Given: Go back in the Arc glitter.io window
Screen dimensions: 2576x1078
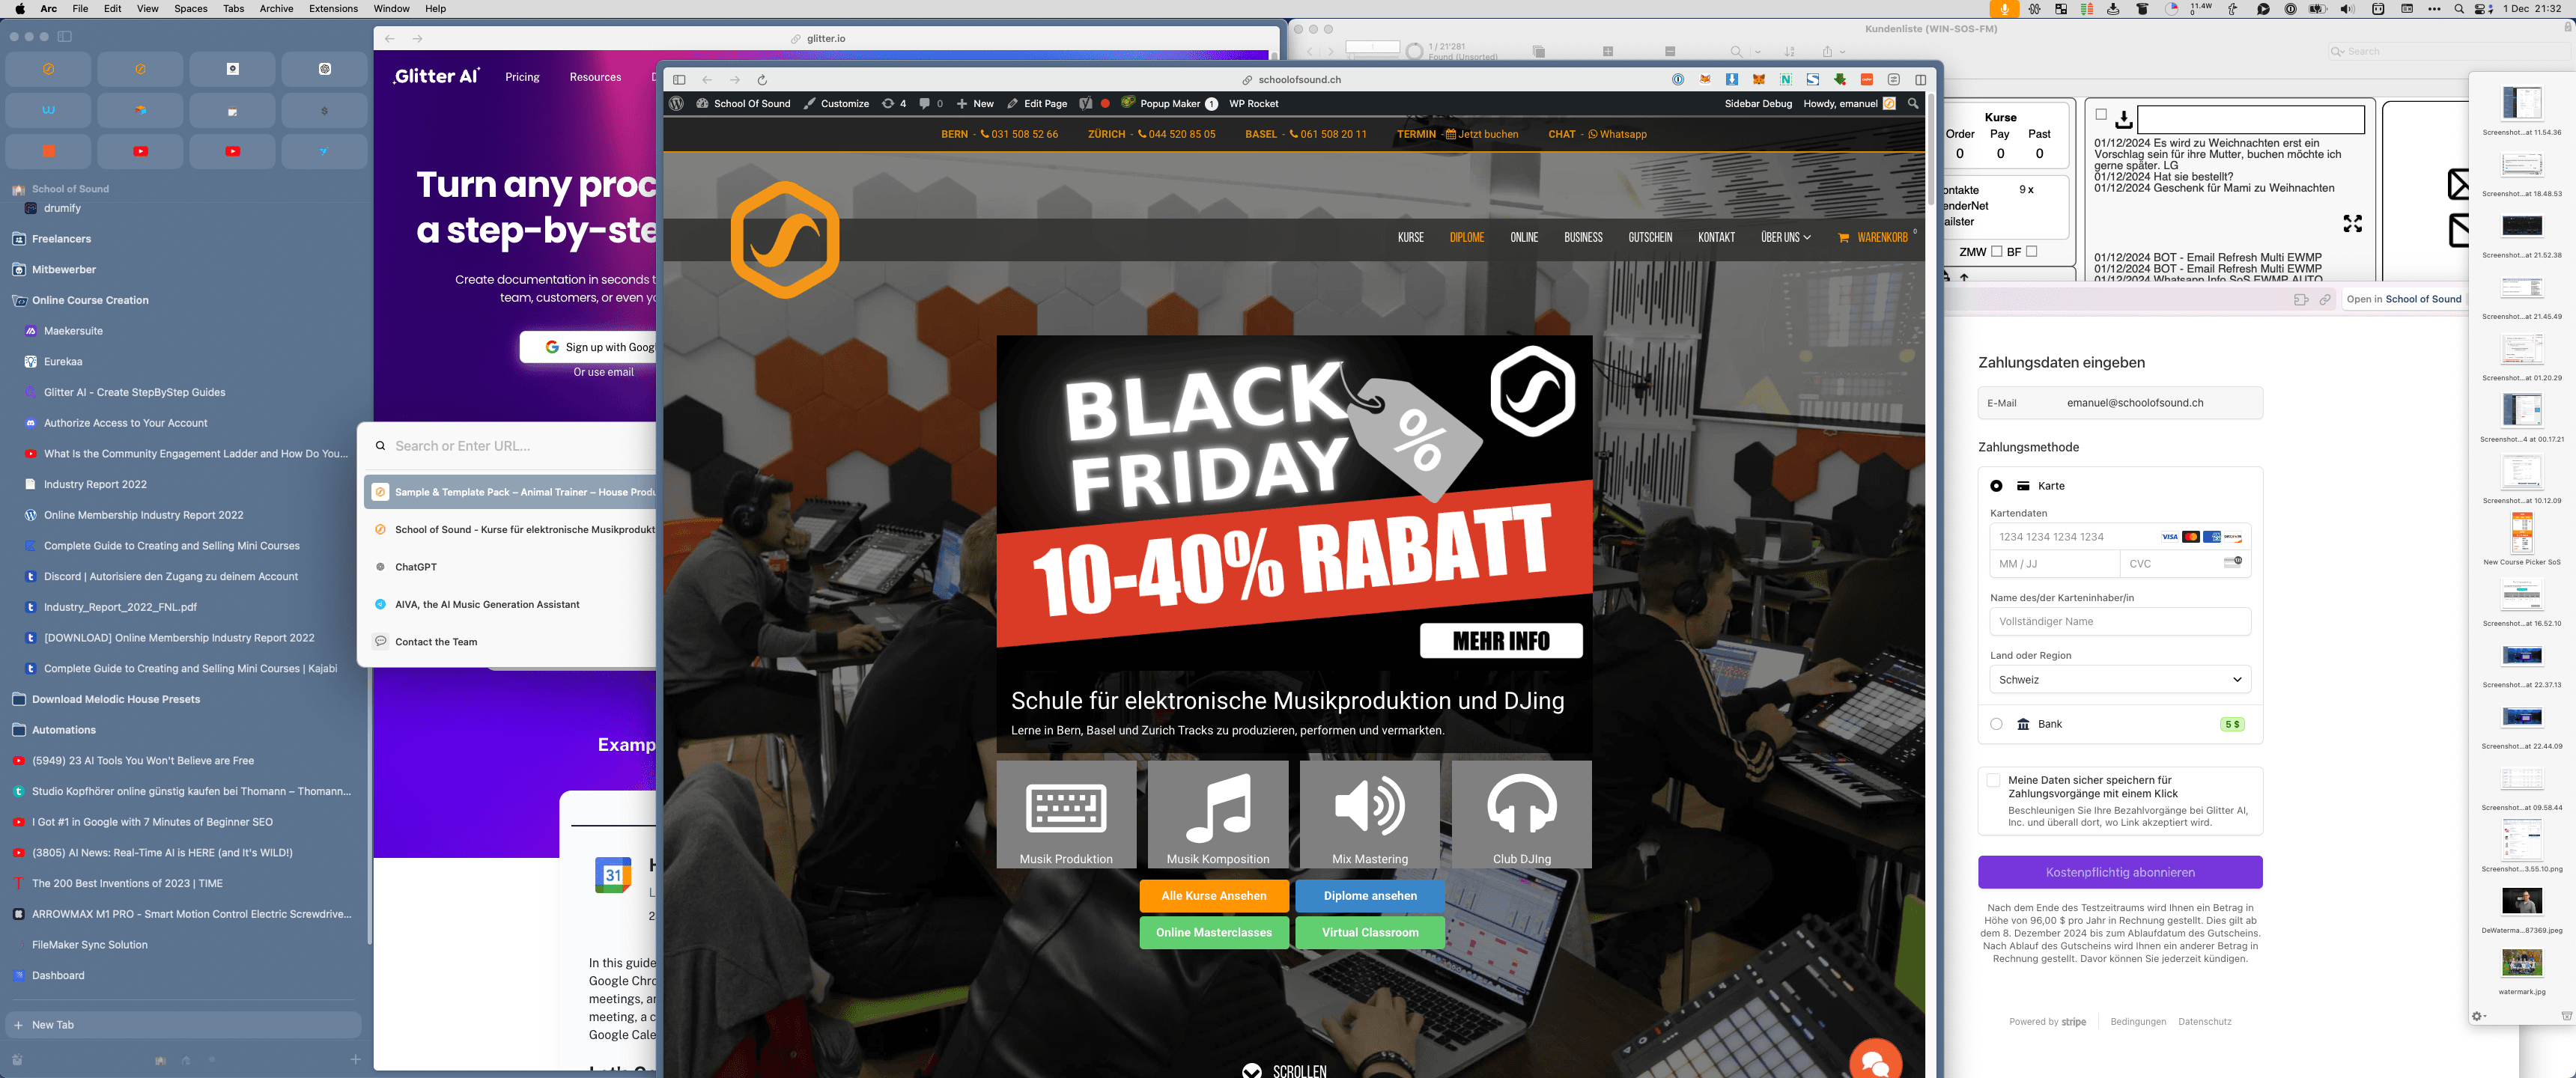Looking at the screenshot, I should coord(390,39).
